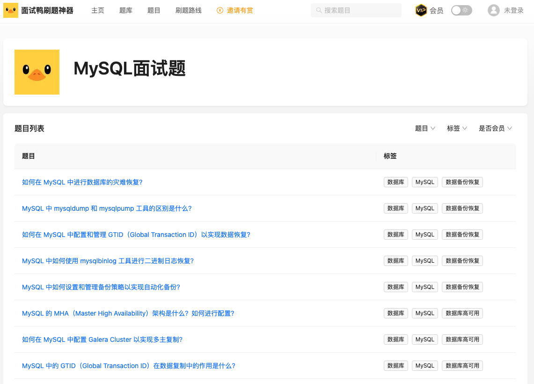Click 未登录 to log in
The image size is (534, 384).
513,11
